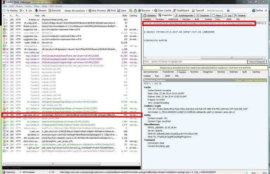Open the AutoResponder tab
The height and width of the screenshot is (174, 270).
[x=184, y=15]
